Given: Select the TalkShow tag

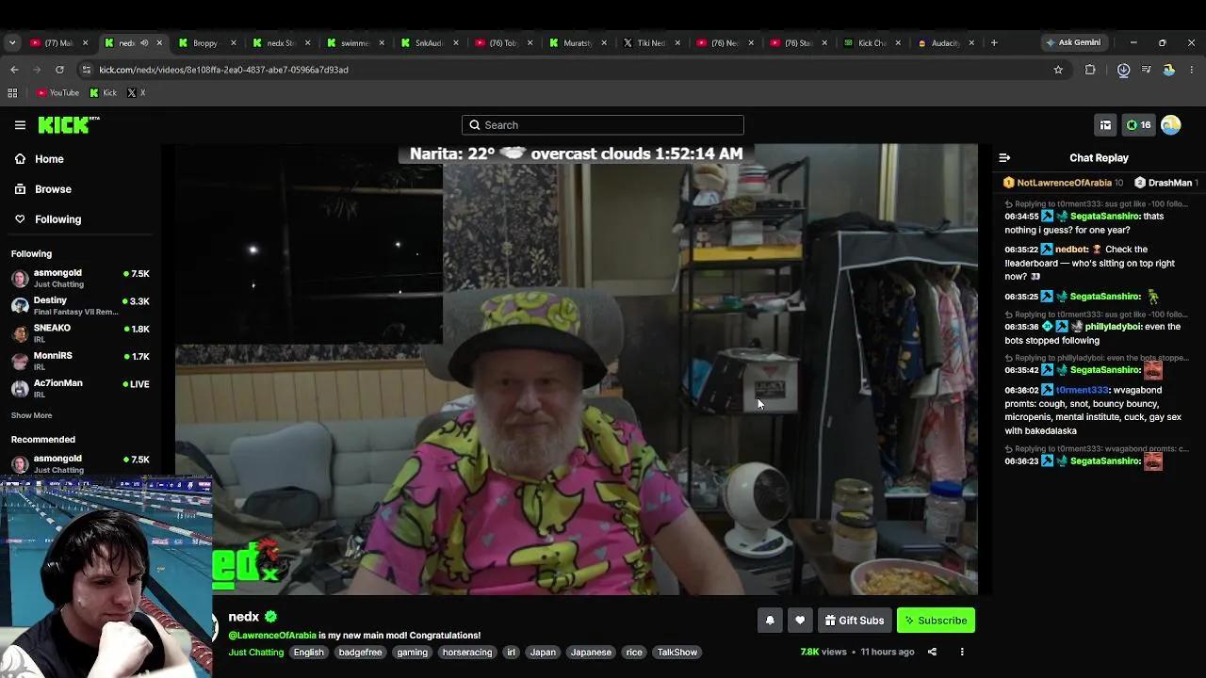Looking at the screenshot, I should (677, 652).
